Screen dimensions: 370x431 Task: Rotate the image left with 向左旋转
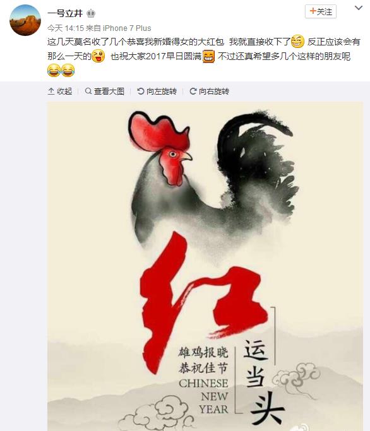(157, 92)
